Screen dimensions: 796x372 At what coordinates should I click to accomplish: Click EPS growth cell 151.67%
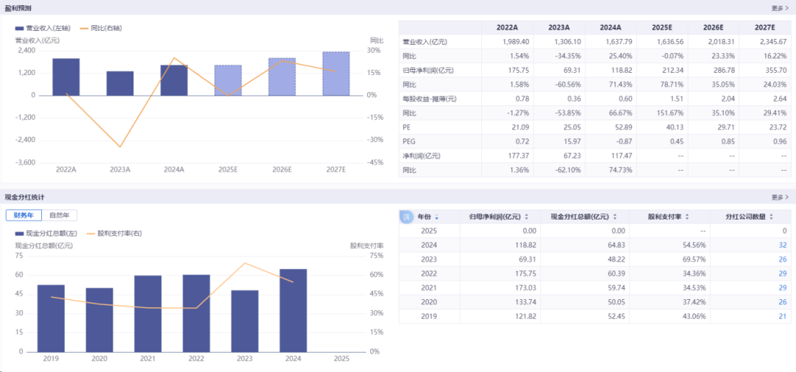tap(671, 113)
